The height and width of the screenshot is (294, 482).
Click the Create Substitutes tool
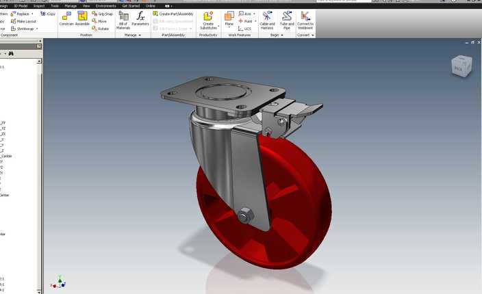(208, 21)
